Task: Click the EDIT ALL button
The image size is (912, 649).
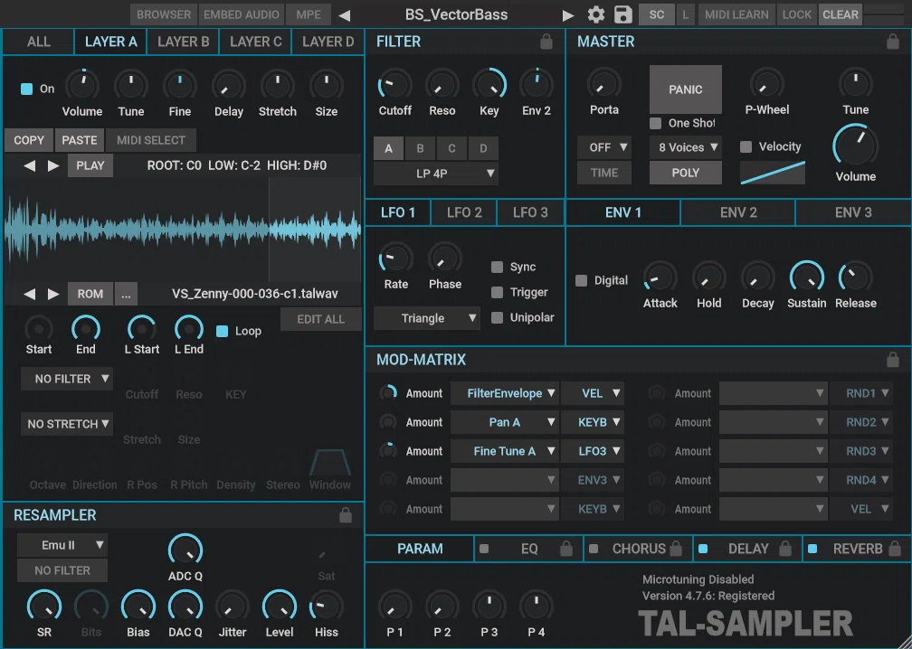Action: 321,320
